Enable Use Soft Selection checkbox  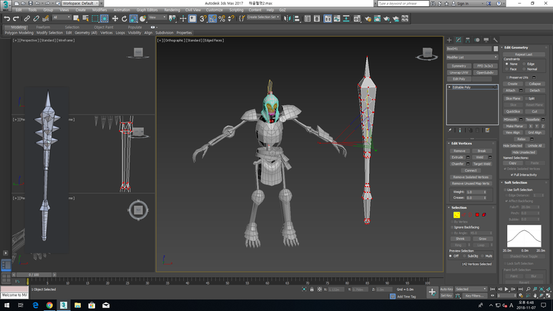(504, 189)
